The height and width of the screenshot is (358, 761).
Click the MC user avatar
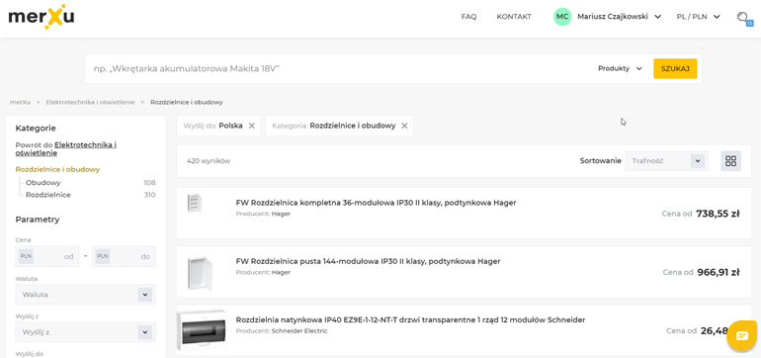pyautogui.click(x=562, y=17)
